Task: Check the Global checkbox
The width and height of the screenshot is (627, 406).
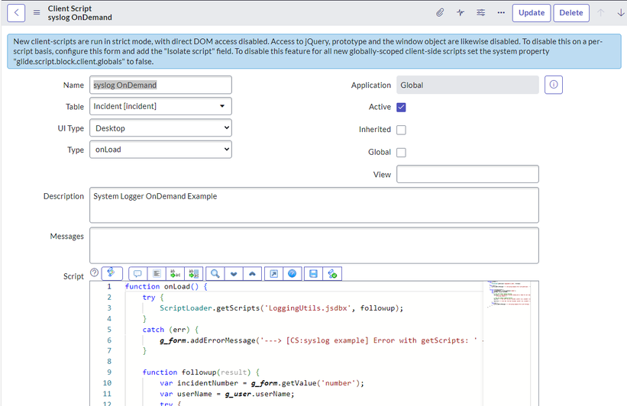Action: click(x=401, y=153)
